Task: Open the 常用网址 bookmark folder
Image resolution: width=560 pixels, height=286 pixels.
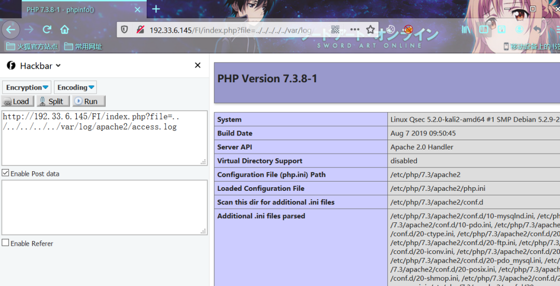Action: click(x=83, y=47)
